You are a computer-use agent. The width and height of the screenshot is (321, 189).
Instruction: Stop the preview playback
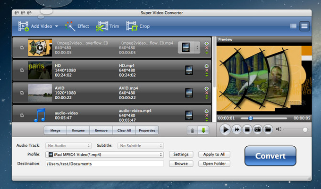click(247, 129)
